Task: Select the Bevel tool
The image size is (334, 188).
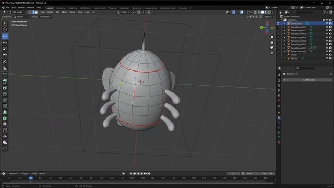Action: pos(5,94)
